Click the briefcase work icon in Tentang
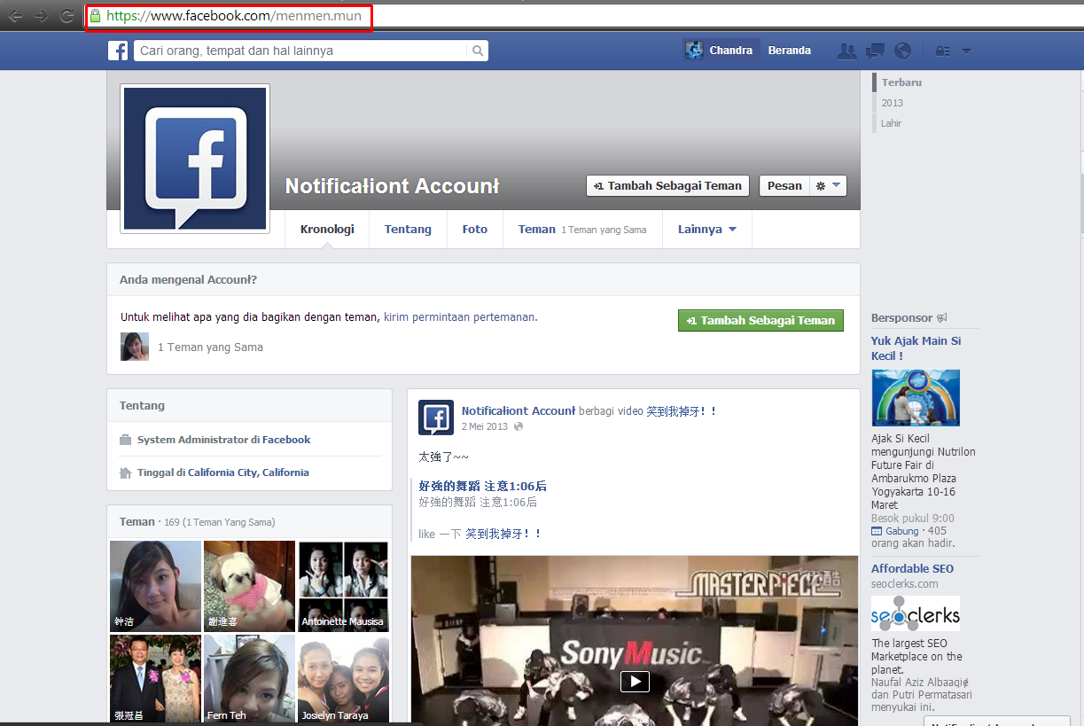Viewport: 1084px width, 726px height. point(125,440)
